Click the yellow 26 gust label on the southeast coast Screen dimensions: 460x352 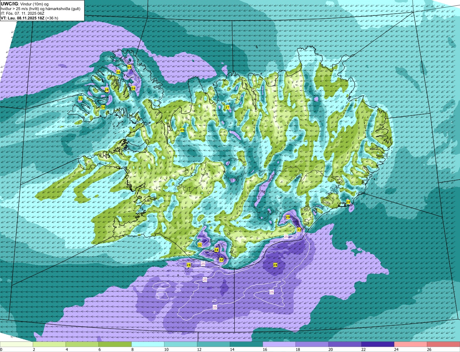click(348, 202)
